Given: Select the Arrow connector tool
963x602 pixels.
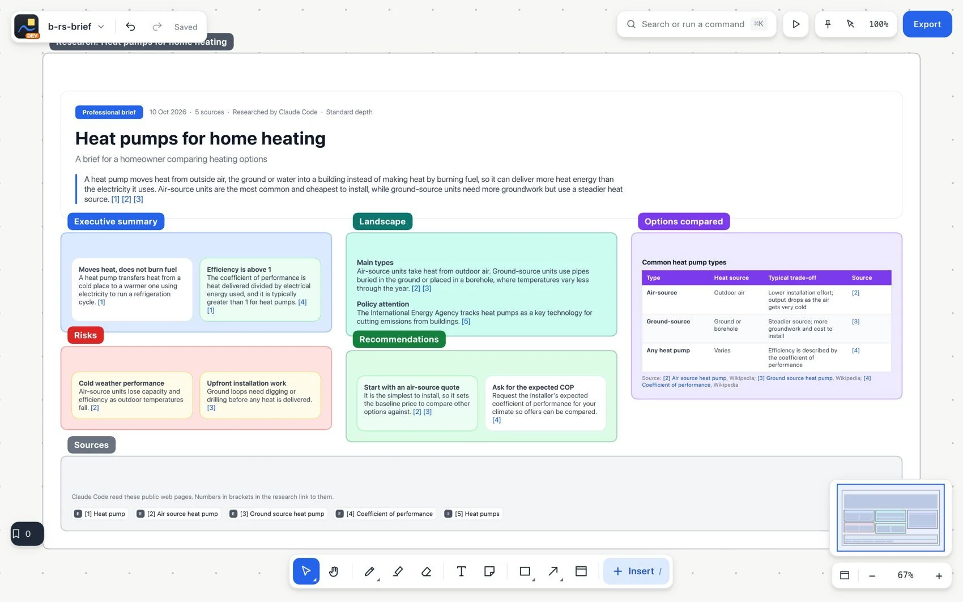Looking at the screenshot, I should pyautogui.click(x=553, y=571).
